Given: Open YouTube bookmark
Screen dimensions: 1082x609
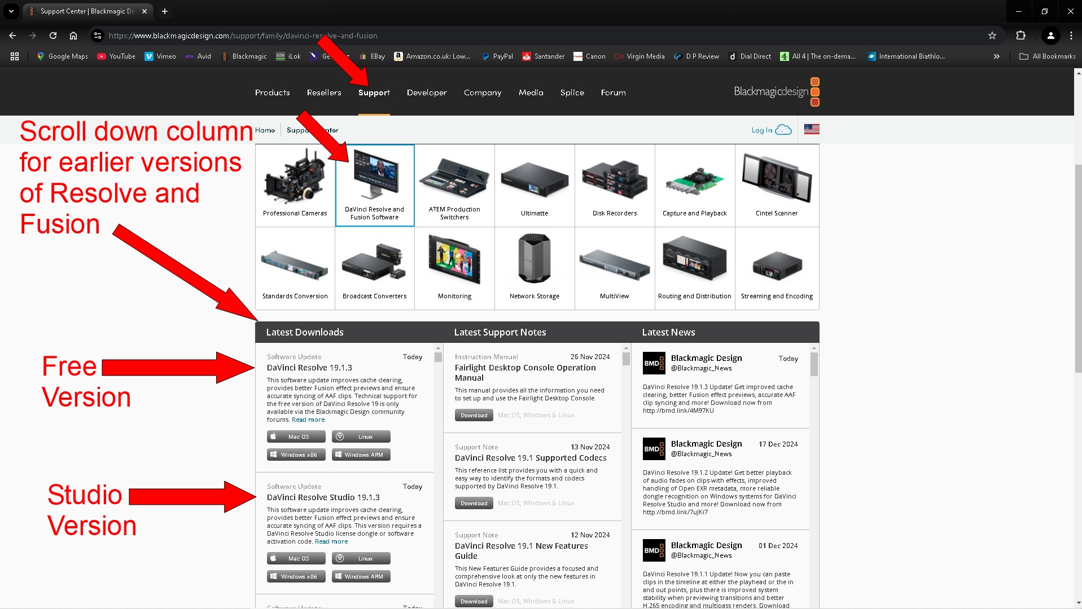Looking at the screenshot, I should click(x=116, y=56).
